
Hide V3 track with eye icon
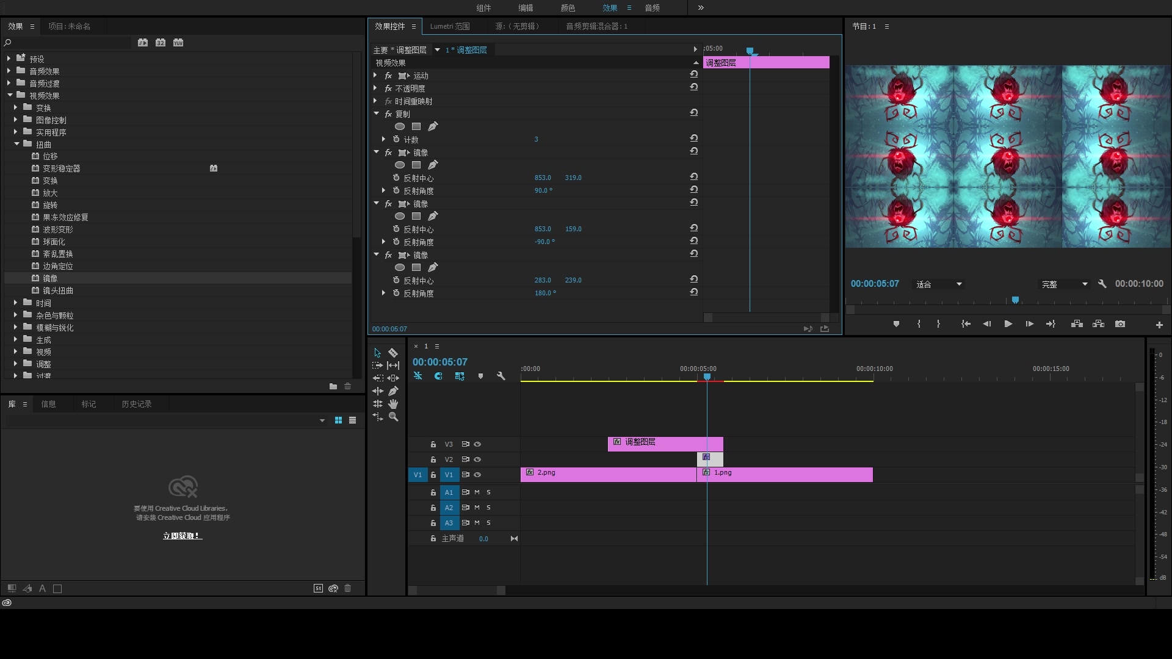(477, 444)
